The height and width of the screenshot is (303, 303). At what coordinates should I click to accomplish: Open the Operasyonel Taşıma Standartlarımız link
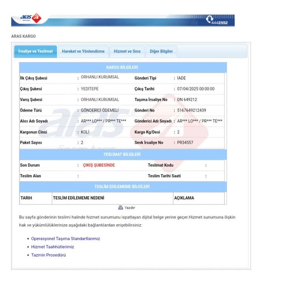(x=65, y=239)
